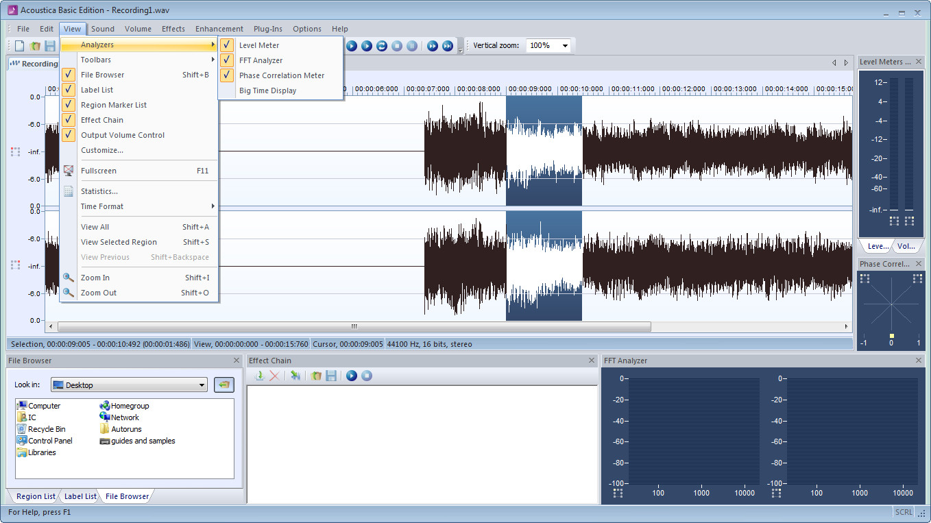
Task: Stop playback in the main toolbar
Action: (397, 46)
